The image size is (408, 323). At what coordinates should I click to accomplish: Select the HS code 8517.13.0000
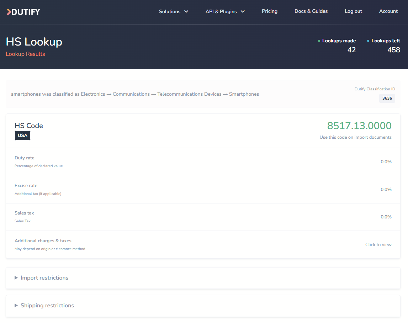[x=359, y=126]
